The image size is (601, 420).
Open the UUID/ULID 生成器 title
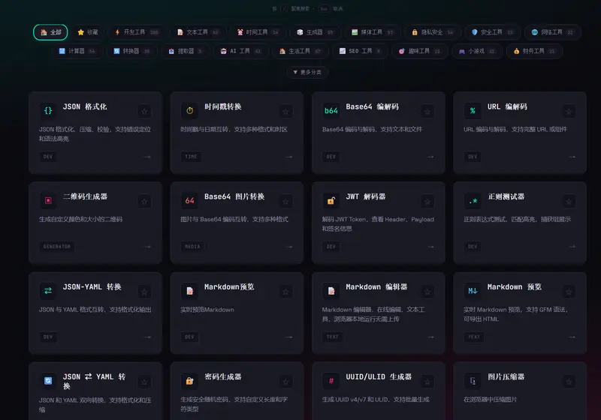(x=379, y=376)
